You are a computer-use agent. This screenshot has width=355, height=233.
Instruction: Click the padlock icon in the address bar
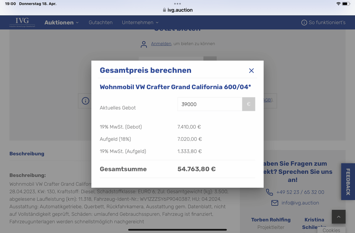pos(164,10)
